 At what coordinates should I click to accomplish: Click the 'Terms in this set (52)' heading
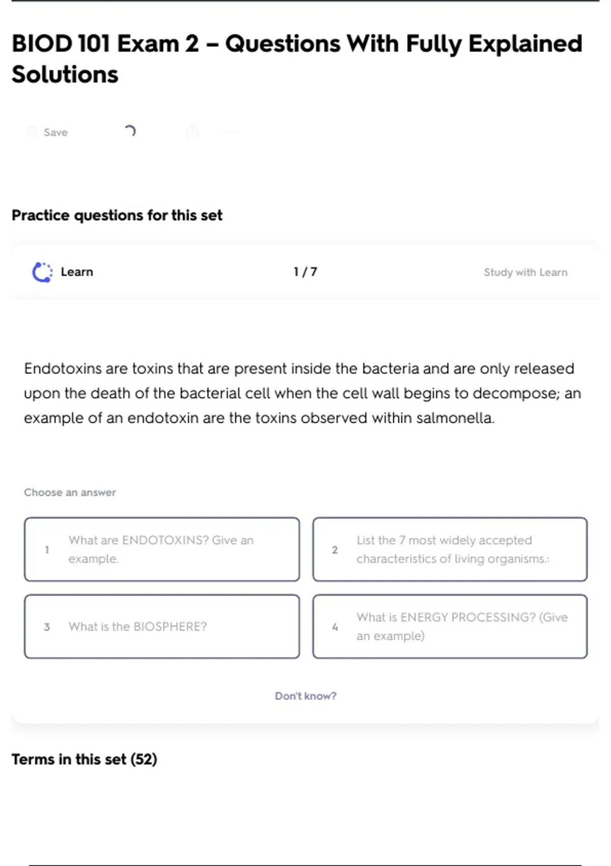tap(85, 759)
